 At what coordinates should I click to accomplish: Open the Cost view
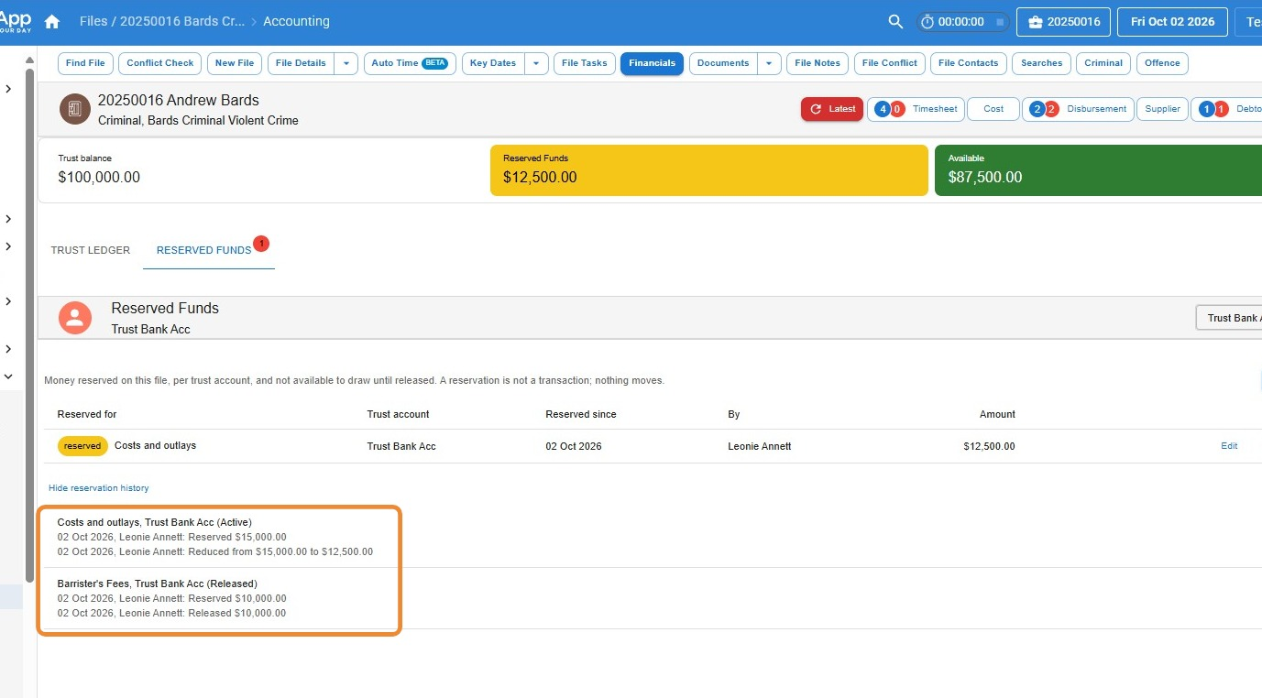[993, 109]
